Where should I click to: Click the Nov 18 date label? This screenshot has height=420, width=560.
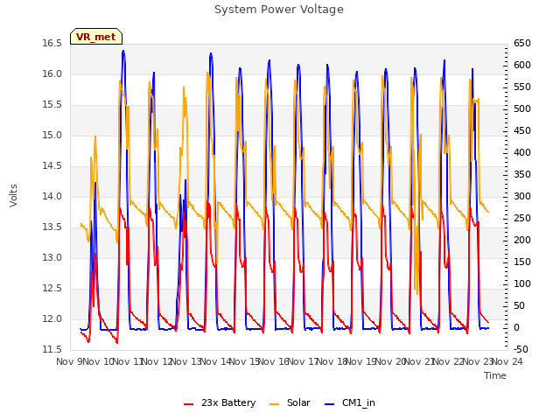[x=332, y=362]
